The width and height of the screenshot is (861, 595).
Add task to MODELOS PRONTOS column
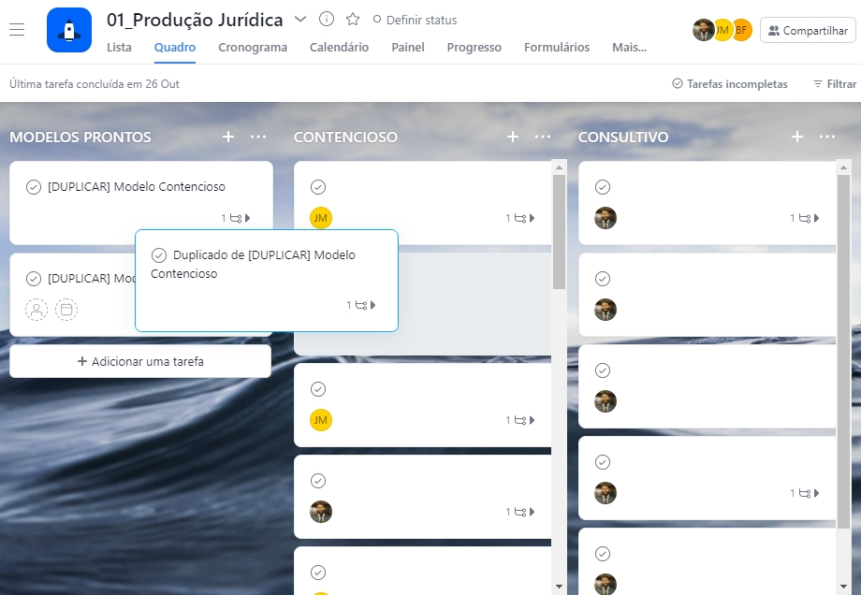pos(228,137)
